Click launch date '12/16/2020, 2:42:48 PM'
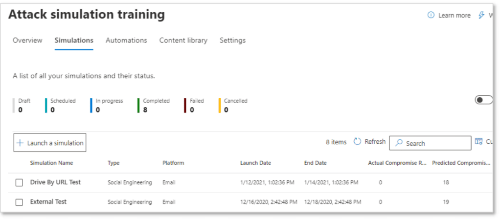 [x=269, y=202]
